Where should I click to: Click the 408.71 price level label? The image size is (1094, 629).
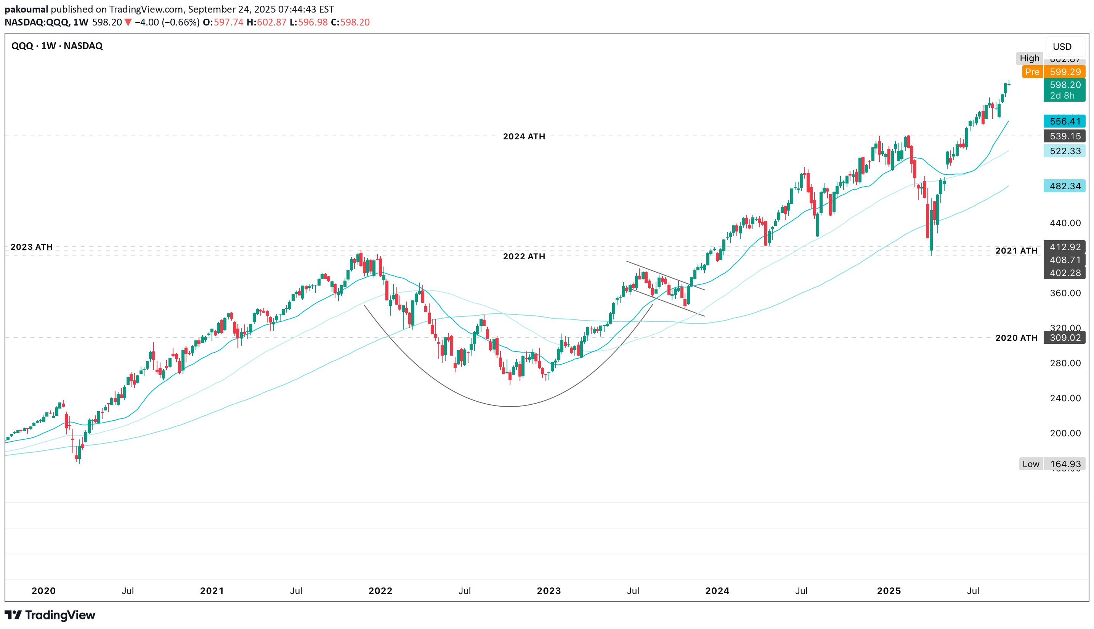point(1064,260)
